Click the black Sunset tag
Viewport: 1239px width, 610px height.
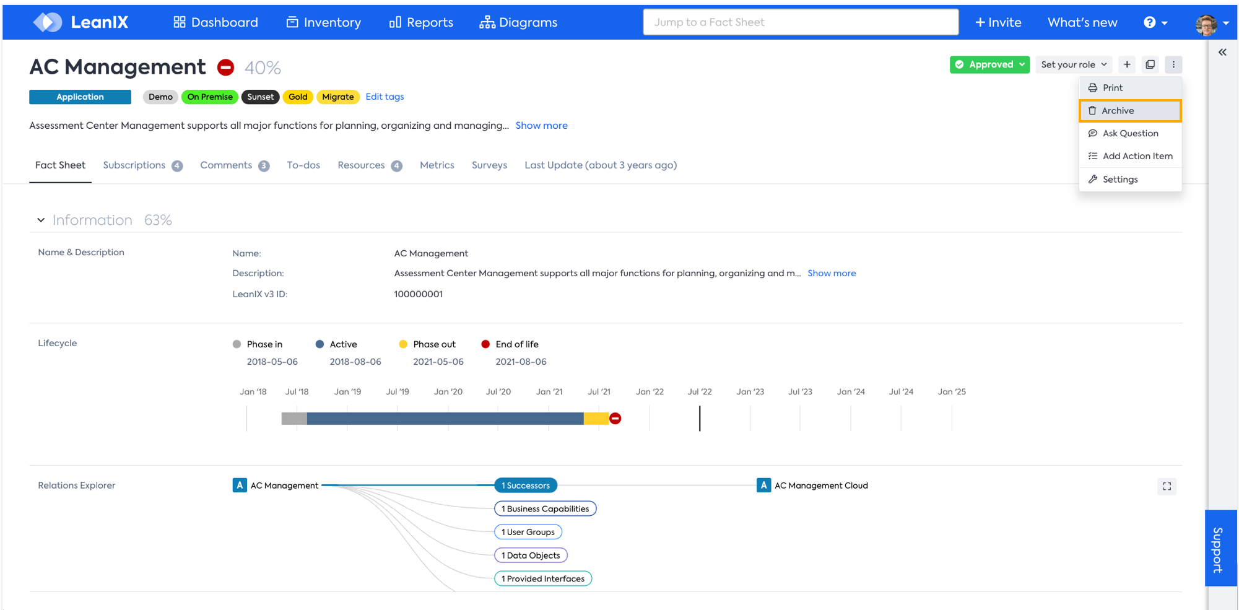[x=260, y=97]
